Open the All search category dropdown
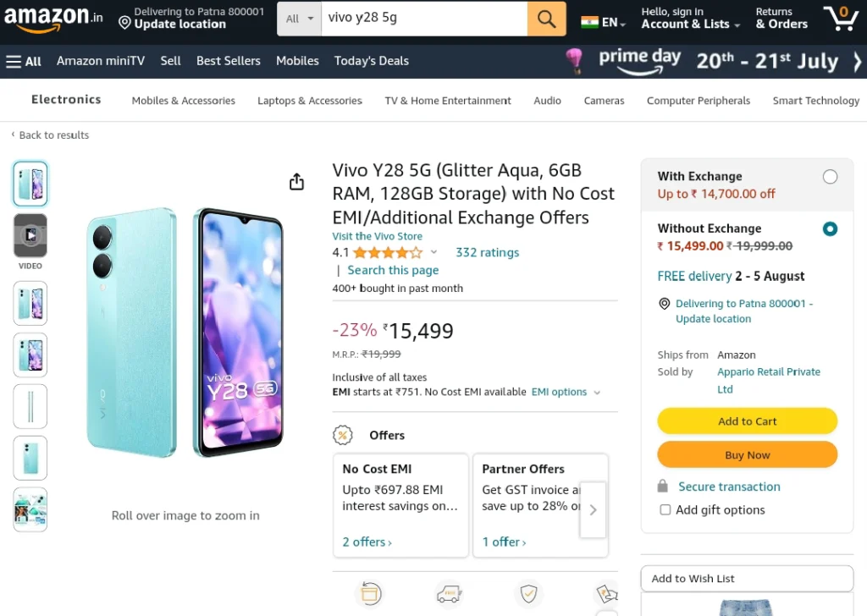 coord(299,19)
